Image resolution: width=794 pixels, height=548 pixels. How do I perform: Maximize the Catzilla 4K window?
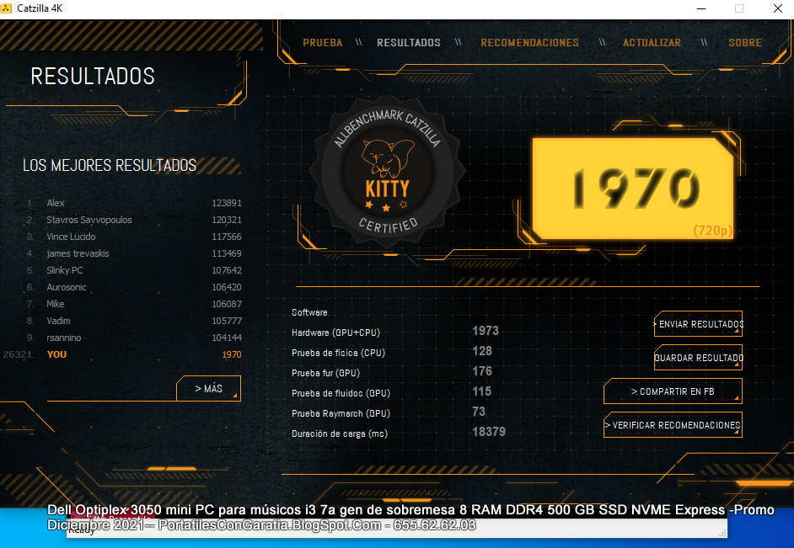tap(739, 8)
